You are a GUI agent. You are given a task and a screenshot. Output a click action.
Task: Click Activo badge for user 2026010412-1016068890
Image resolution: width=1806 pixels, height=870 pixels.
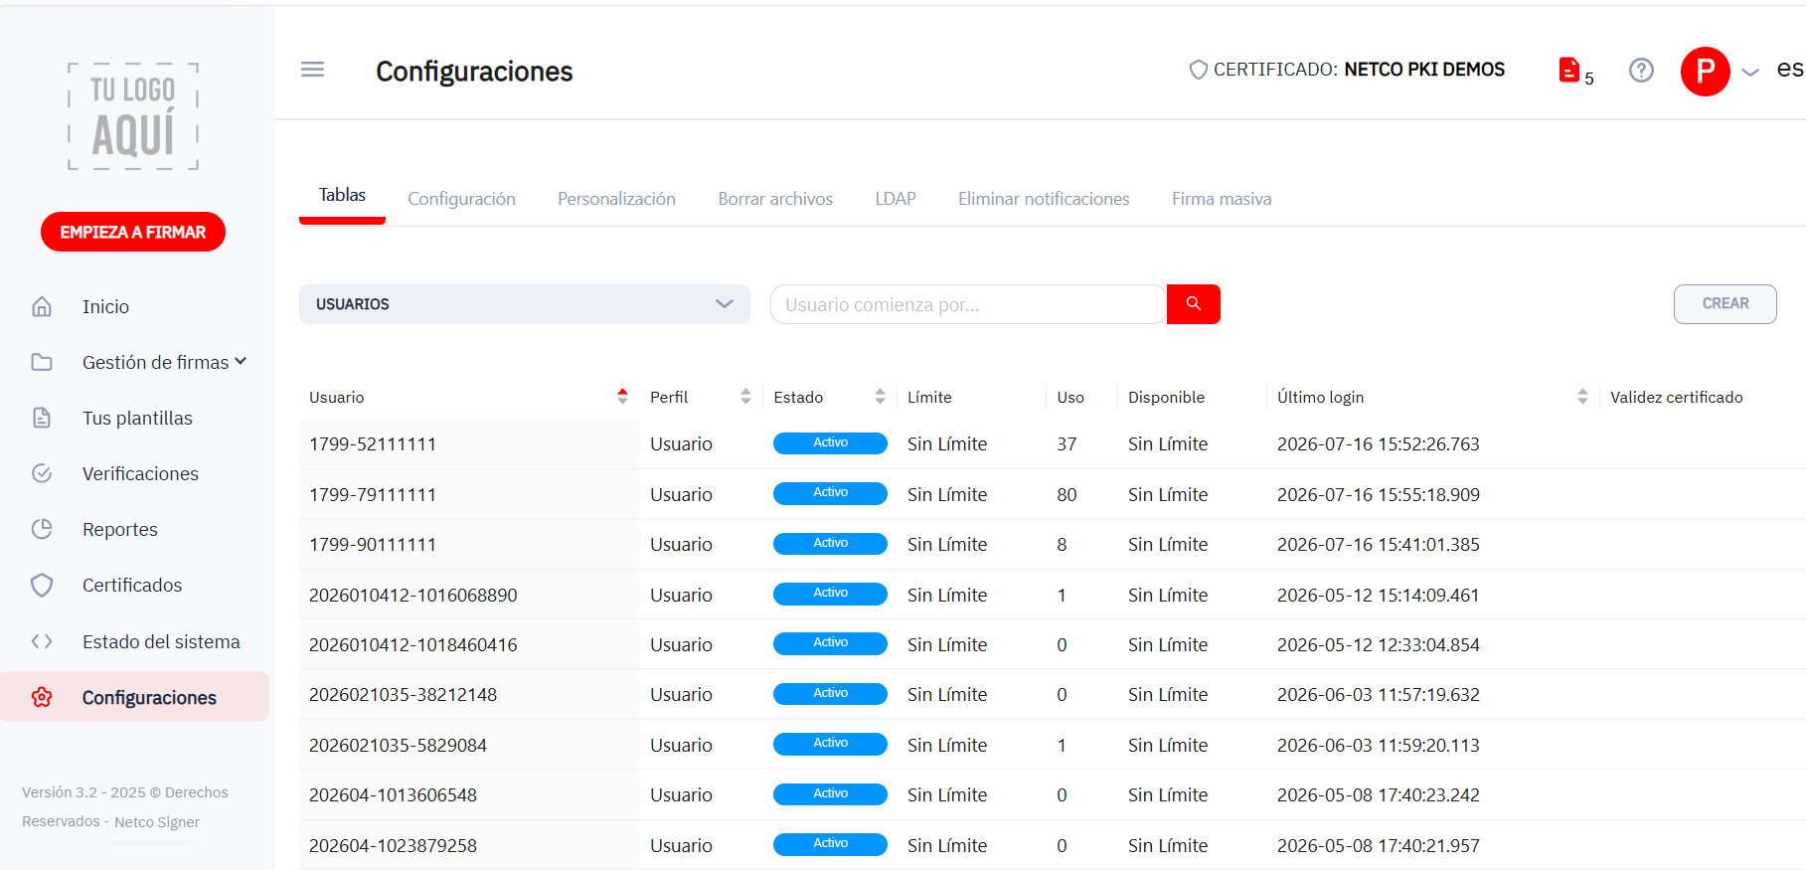830,594
